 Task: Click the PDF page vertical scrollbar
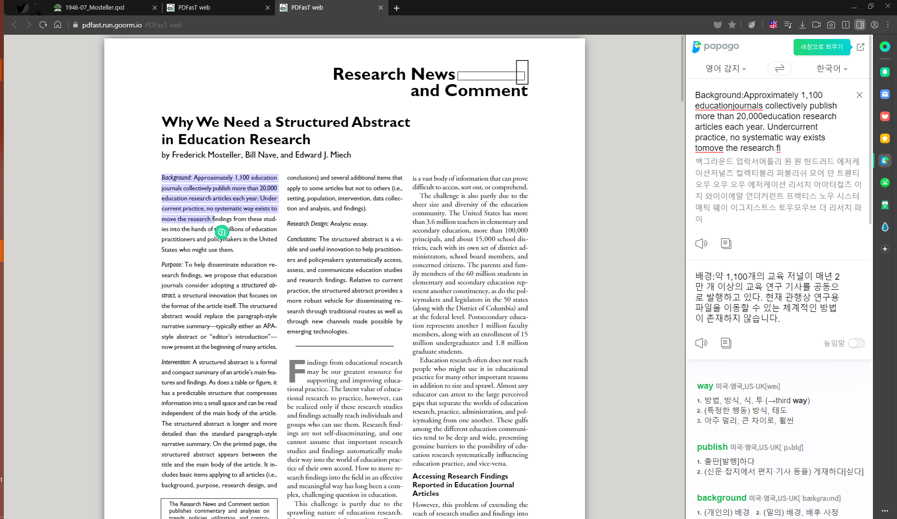682,70
